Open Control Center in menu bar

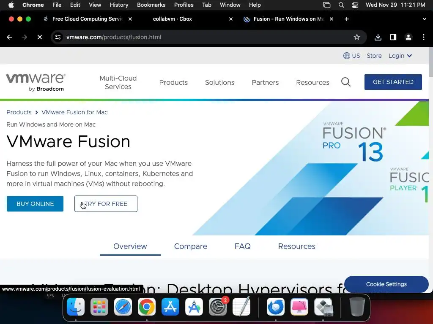pyautogui.click(x=355, y=5)
